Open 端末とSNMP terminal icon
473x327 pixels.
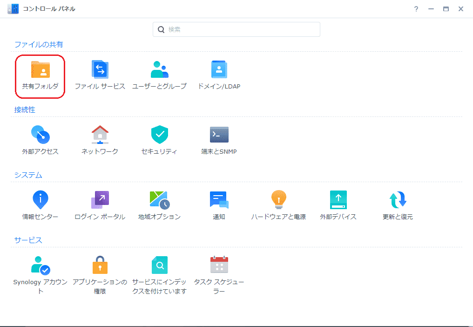click(219, 135)
